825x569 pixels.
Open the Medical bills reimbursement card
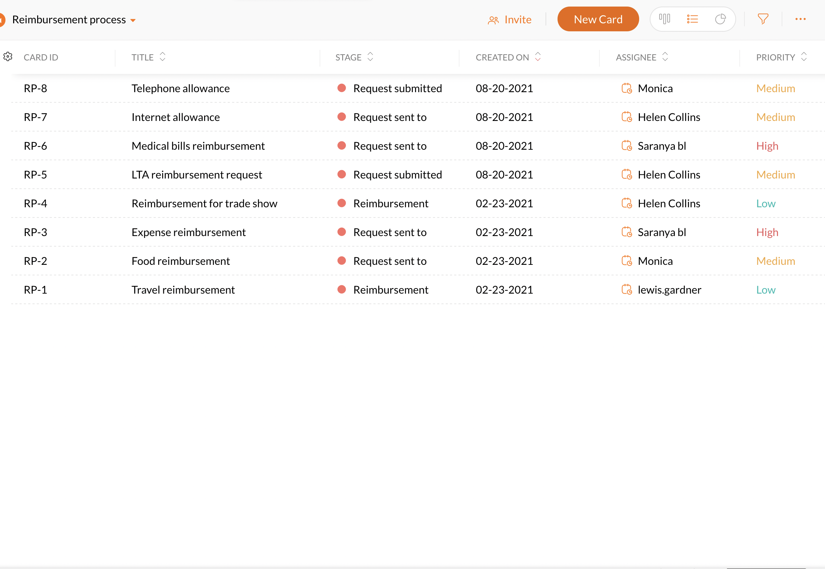pos(198,146)
